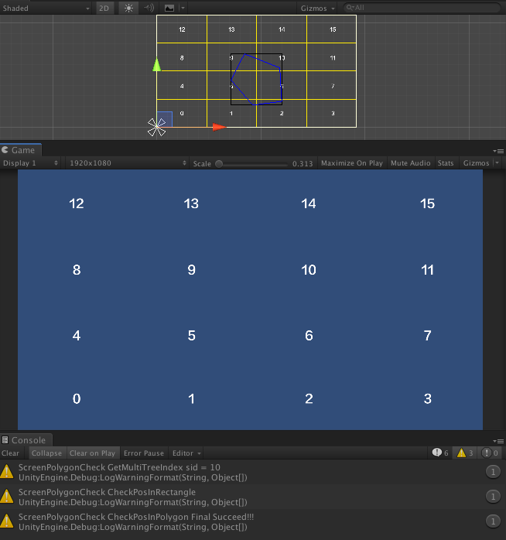Click count badge on GetMultiTreeIndex log
The width and height of the screenshot is (506, 540).
click(x=493, y=472)
